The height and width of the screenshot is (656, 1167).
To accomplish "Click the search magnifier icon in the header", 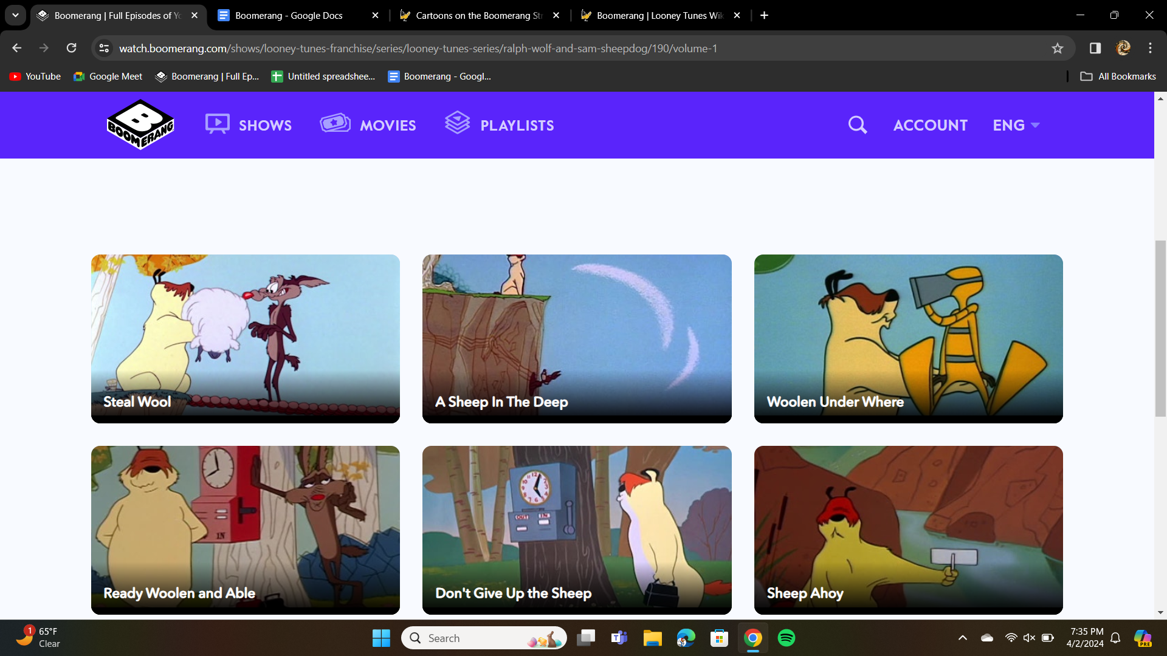I will [858, 125].
